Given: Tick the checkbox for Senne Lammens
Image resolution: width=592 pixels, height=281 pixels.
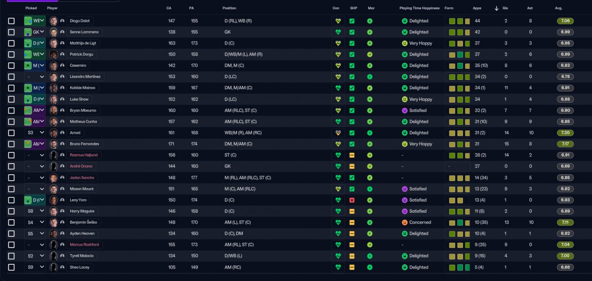Looking at the screenshot, I should 12,32.
